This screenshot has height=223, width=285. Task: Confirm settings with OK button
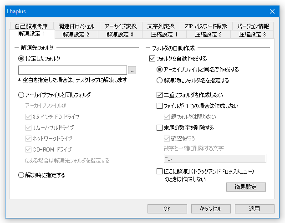click(x=167, y=209)
